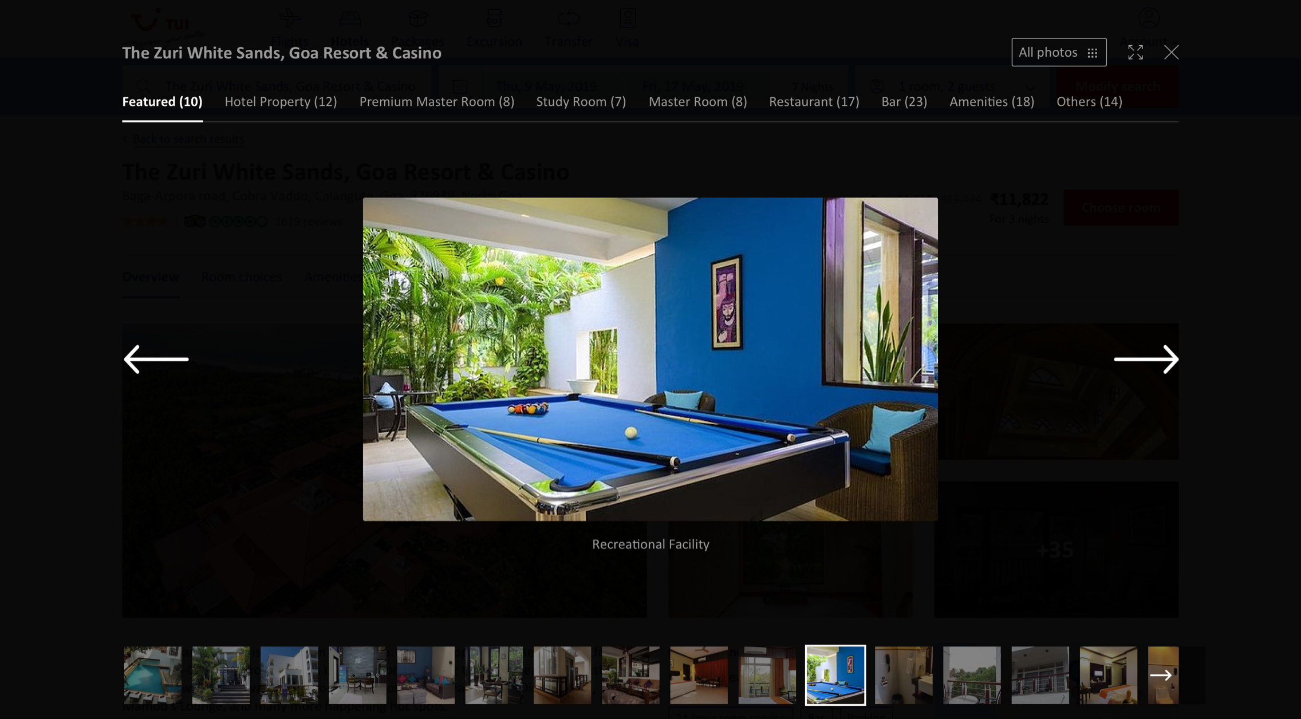Viewport: 1301px width, 719px height.
Task: Select the red-wall bedroom thumbnail
Action: pyautogui.click(x=699, y=675)
